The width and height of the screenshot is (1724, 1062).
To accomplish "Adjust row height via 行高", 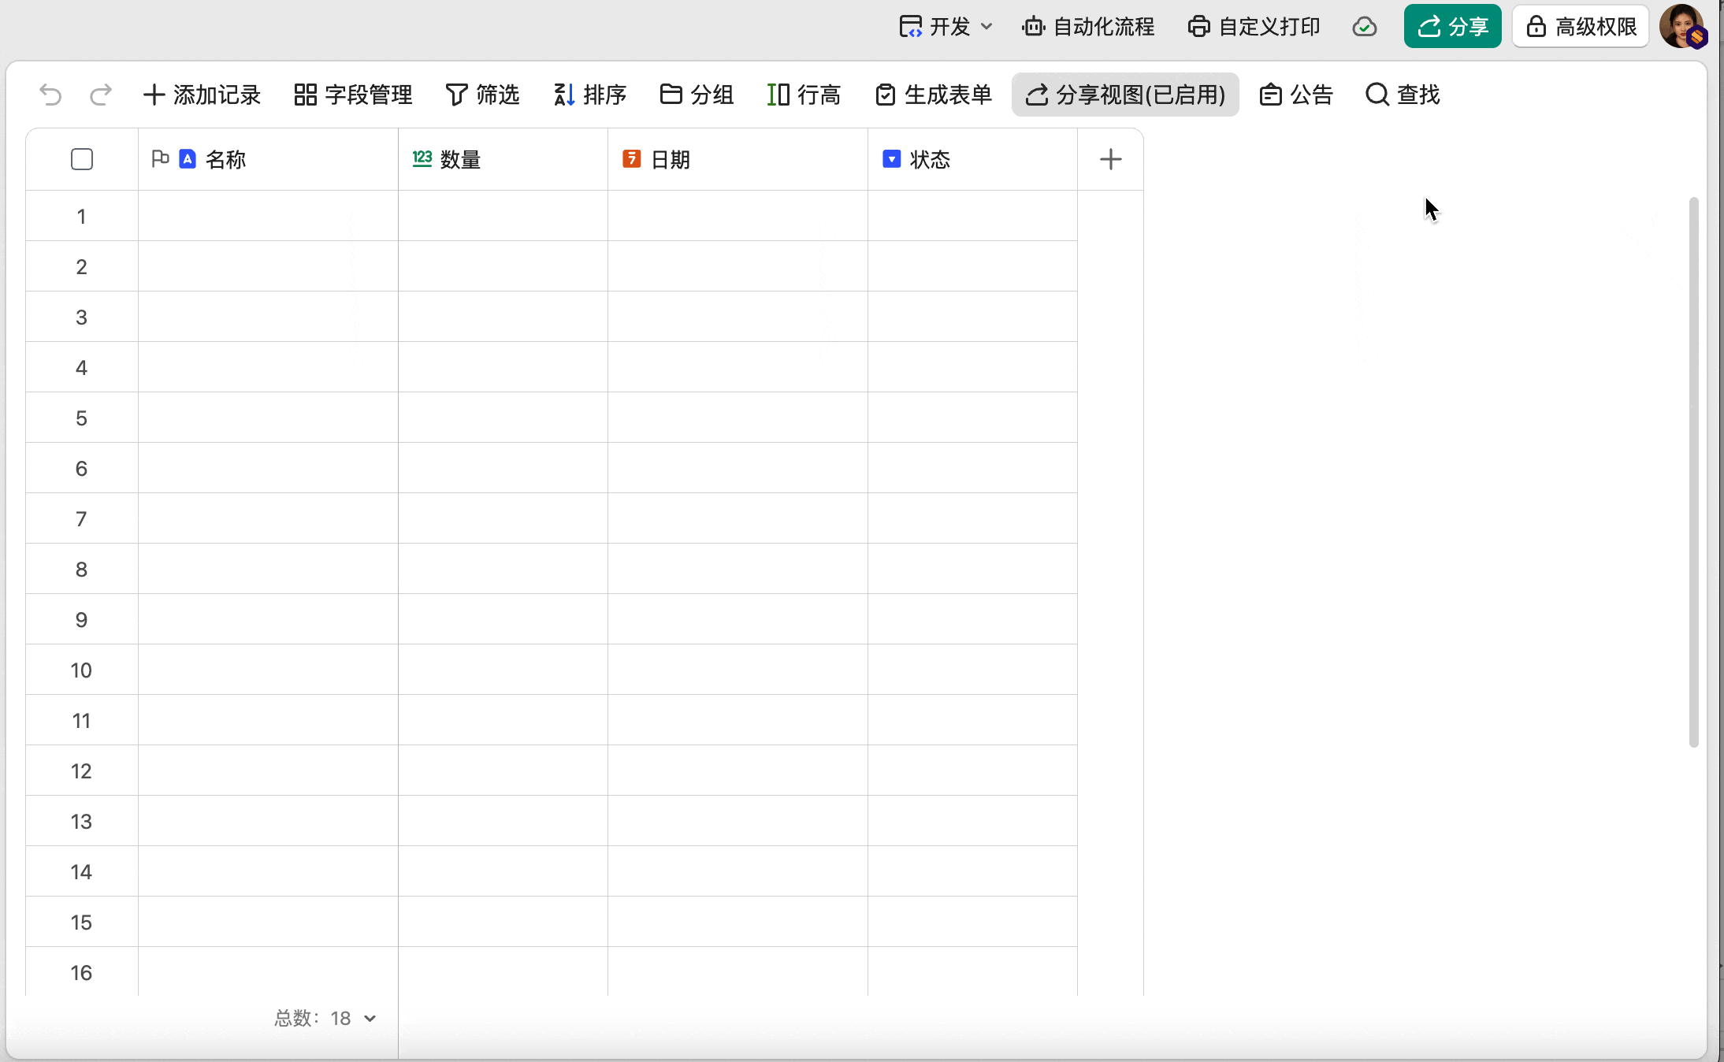I will point(804,95).
